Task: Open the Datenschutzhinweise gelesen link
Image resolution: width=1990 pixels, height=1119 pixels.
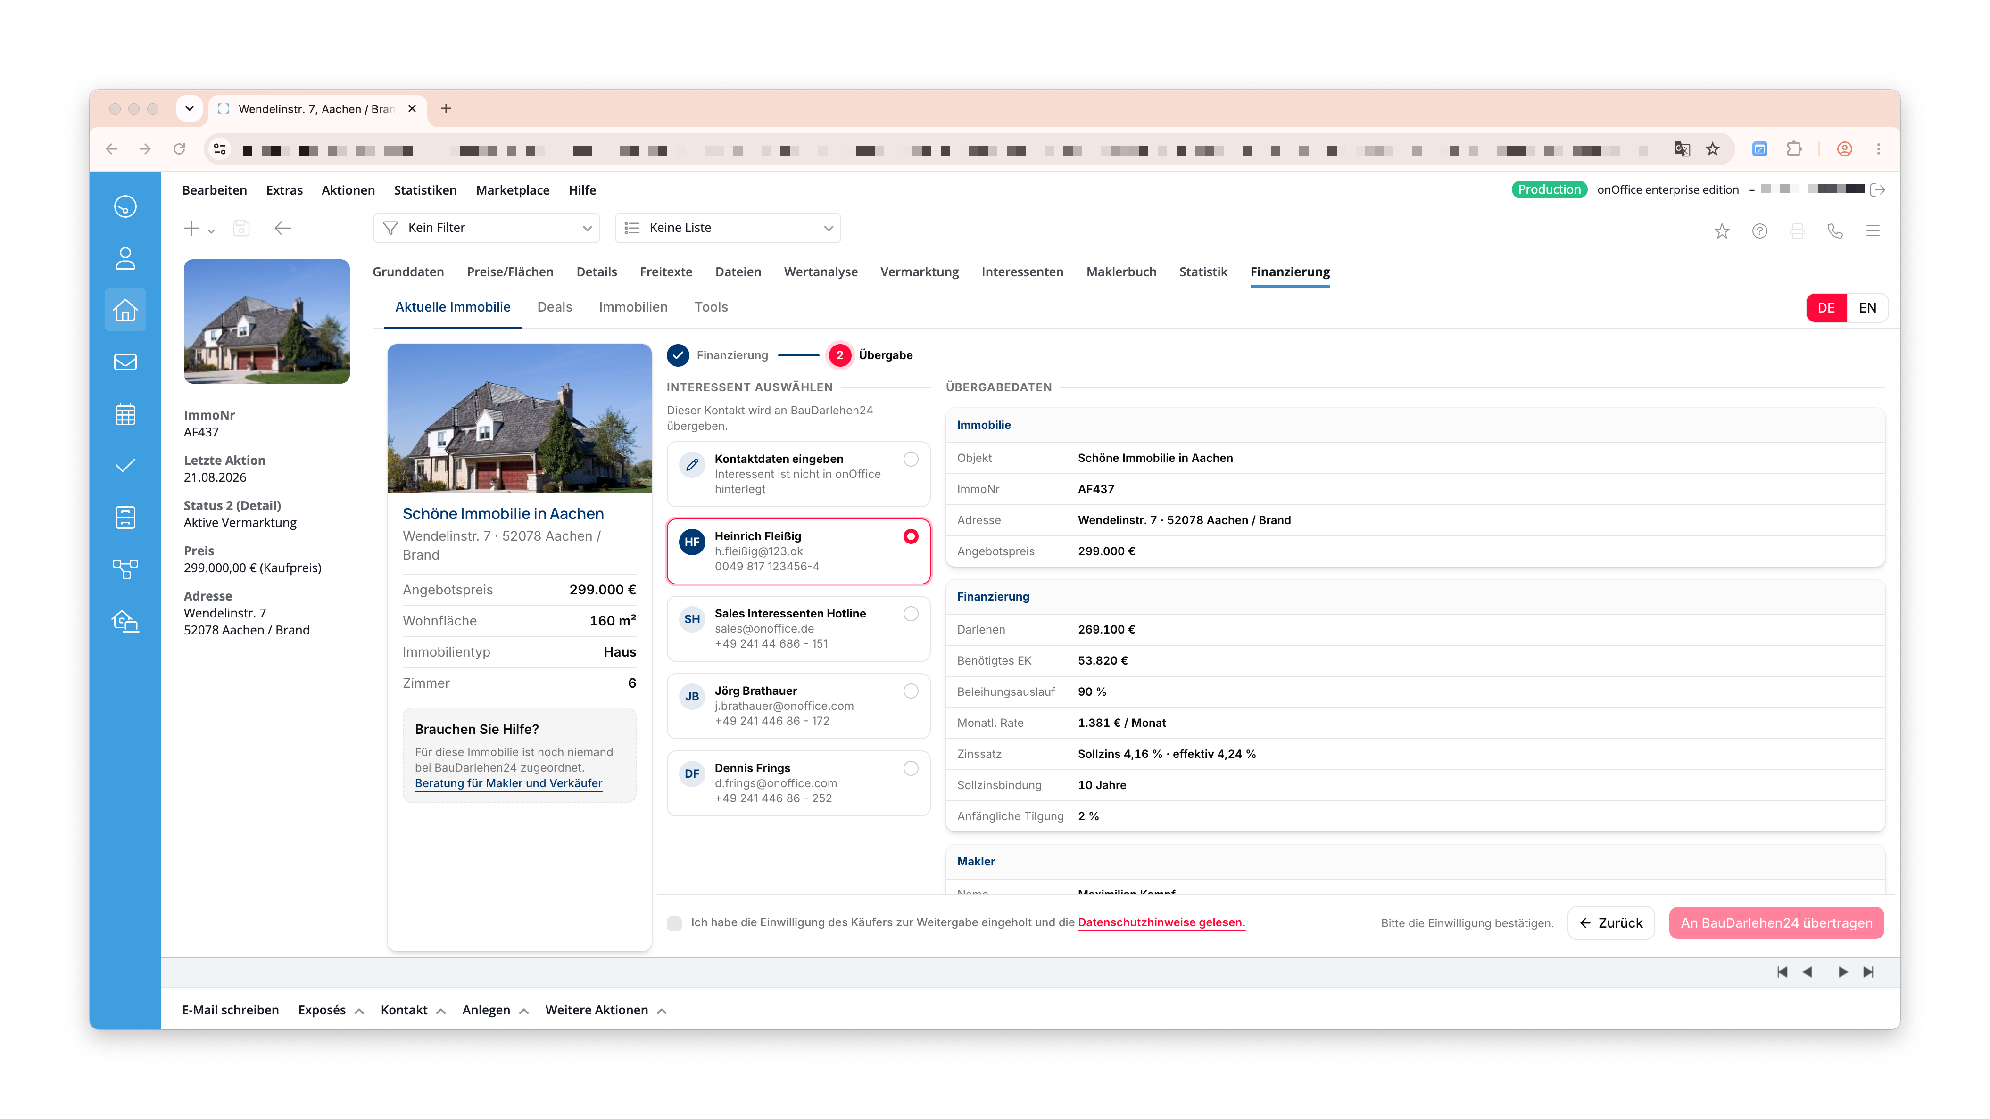Action: (1161, 922)
